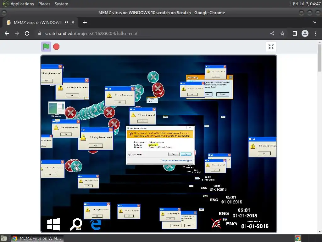Click the page's vertical scrollbar thumb
Screen dimensions: 322x242
(319, 58)
